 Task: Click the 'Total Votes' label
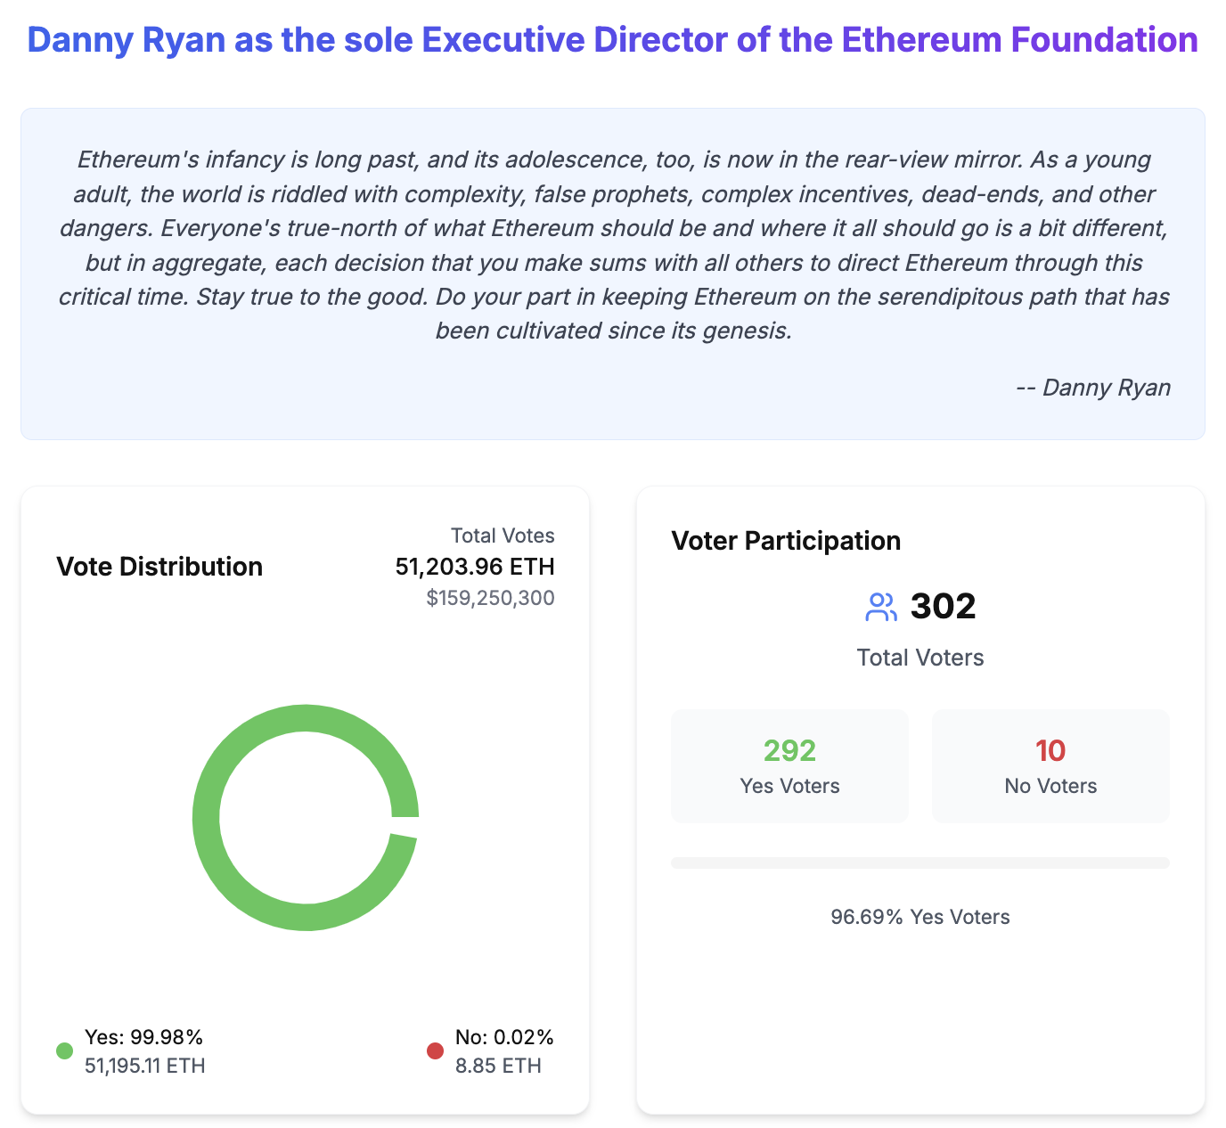(503, 535)
